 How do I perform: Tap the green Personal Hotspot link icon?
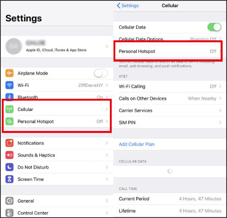[10, 121]
